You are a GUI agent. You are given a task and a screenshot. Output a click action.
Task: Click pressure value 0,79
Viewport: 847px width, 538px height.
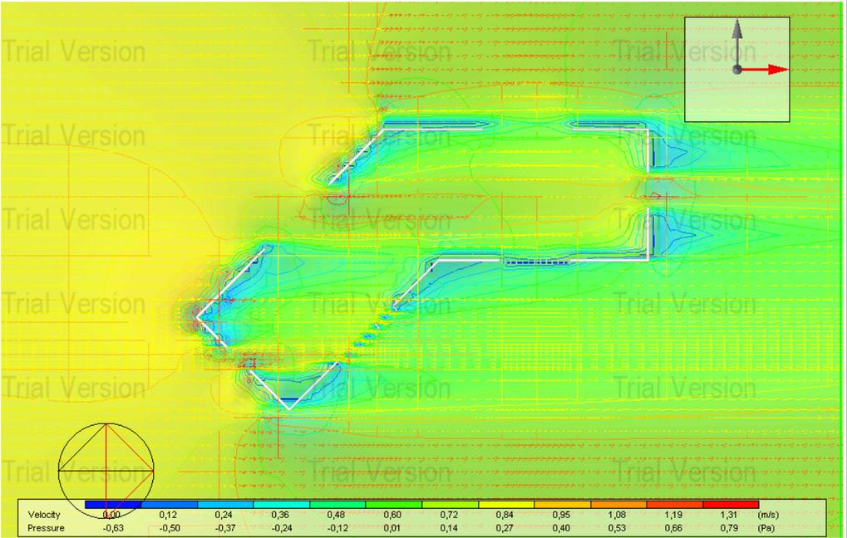[729, 528]
